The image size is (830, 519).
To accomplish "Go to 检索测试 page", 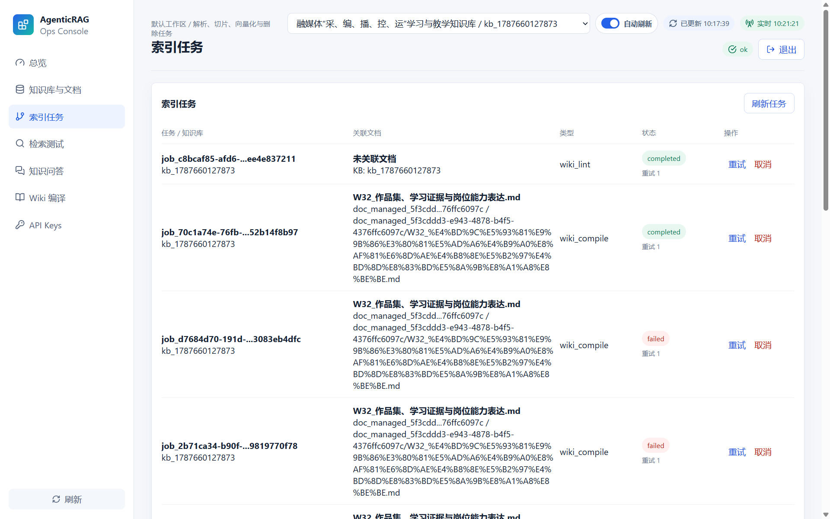I will 67,144.
